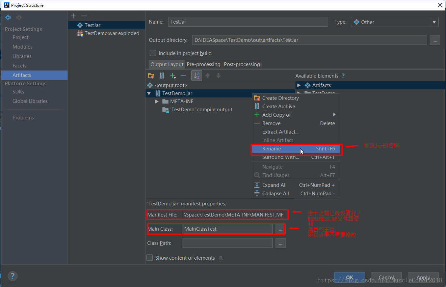Expand the META-INF folder

point(157,102)
